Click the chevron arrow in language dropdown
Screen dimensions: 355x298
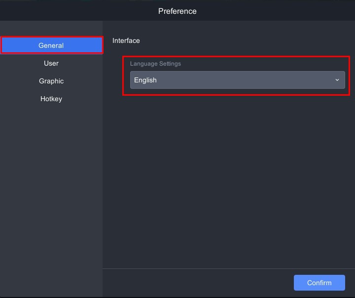point(337,80)
